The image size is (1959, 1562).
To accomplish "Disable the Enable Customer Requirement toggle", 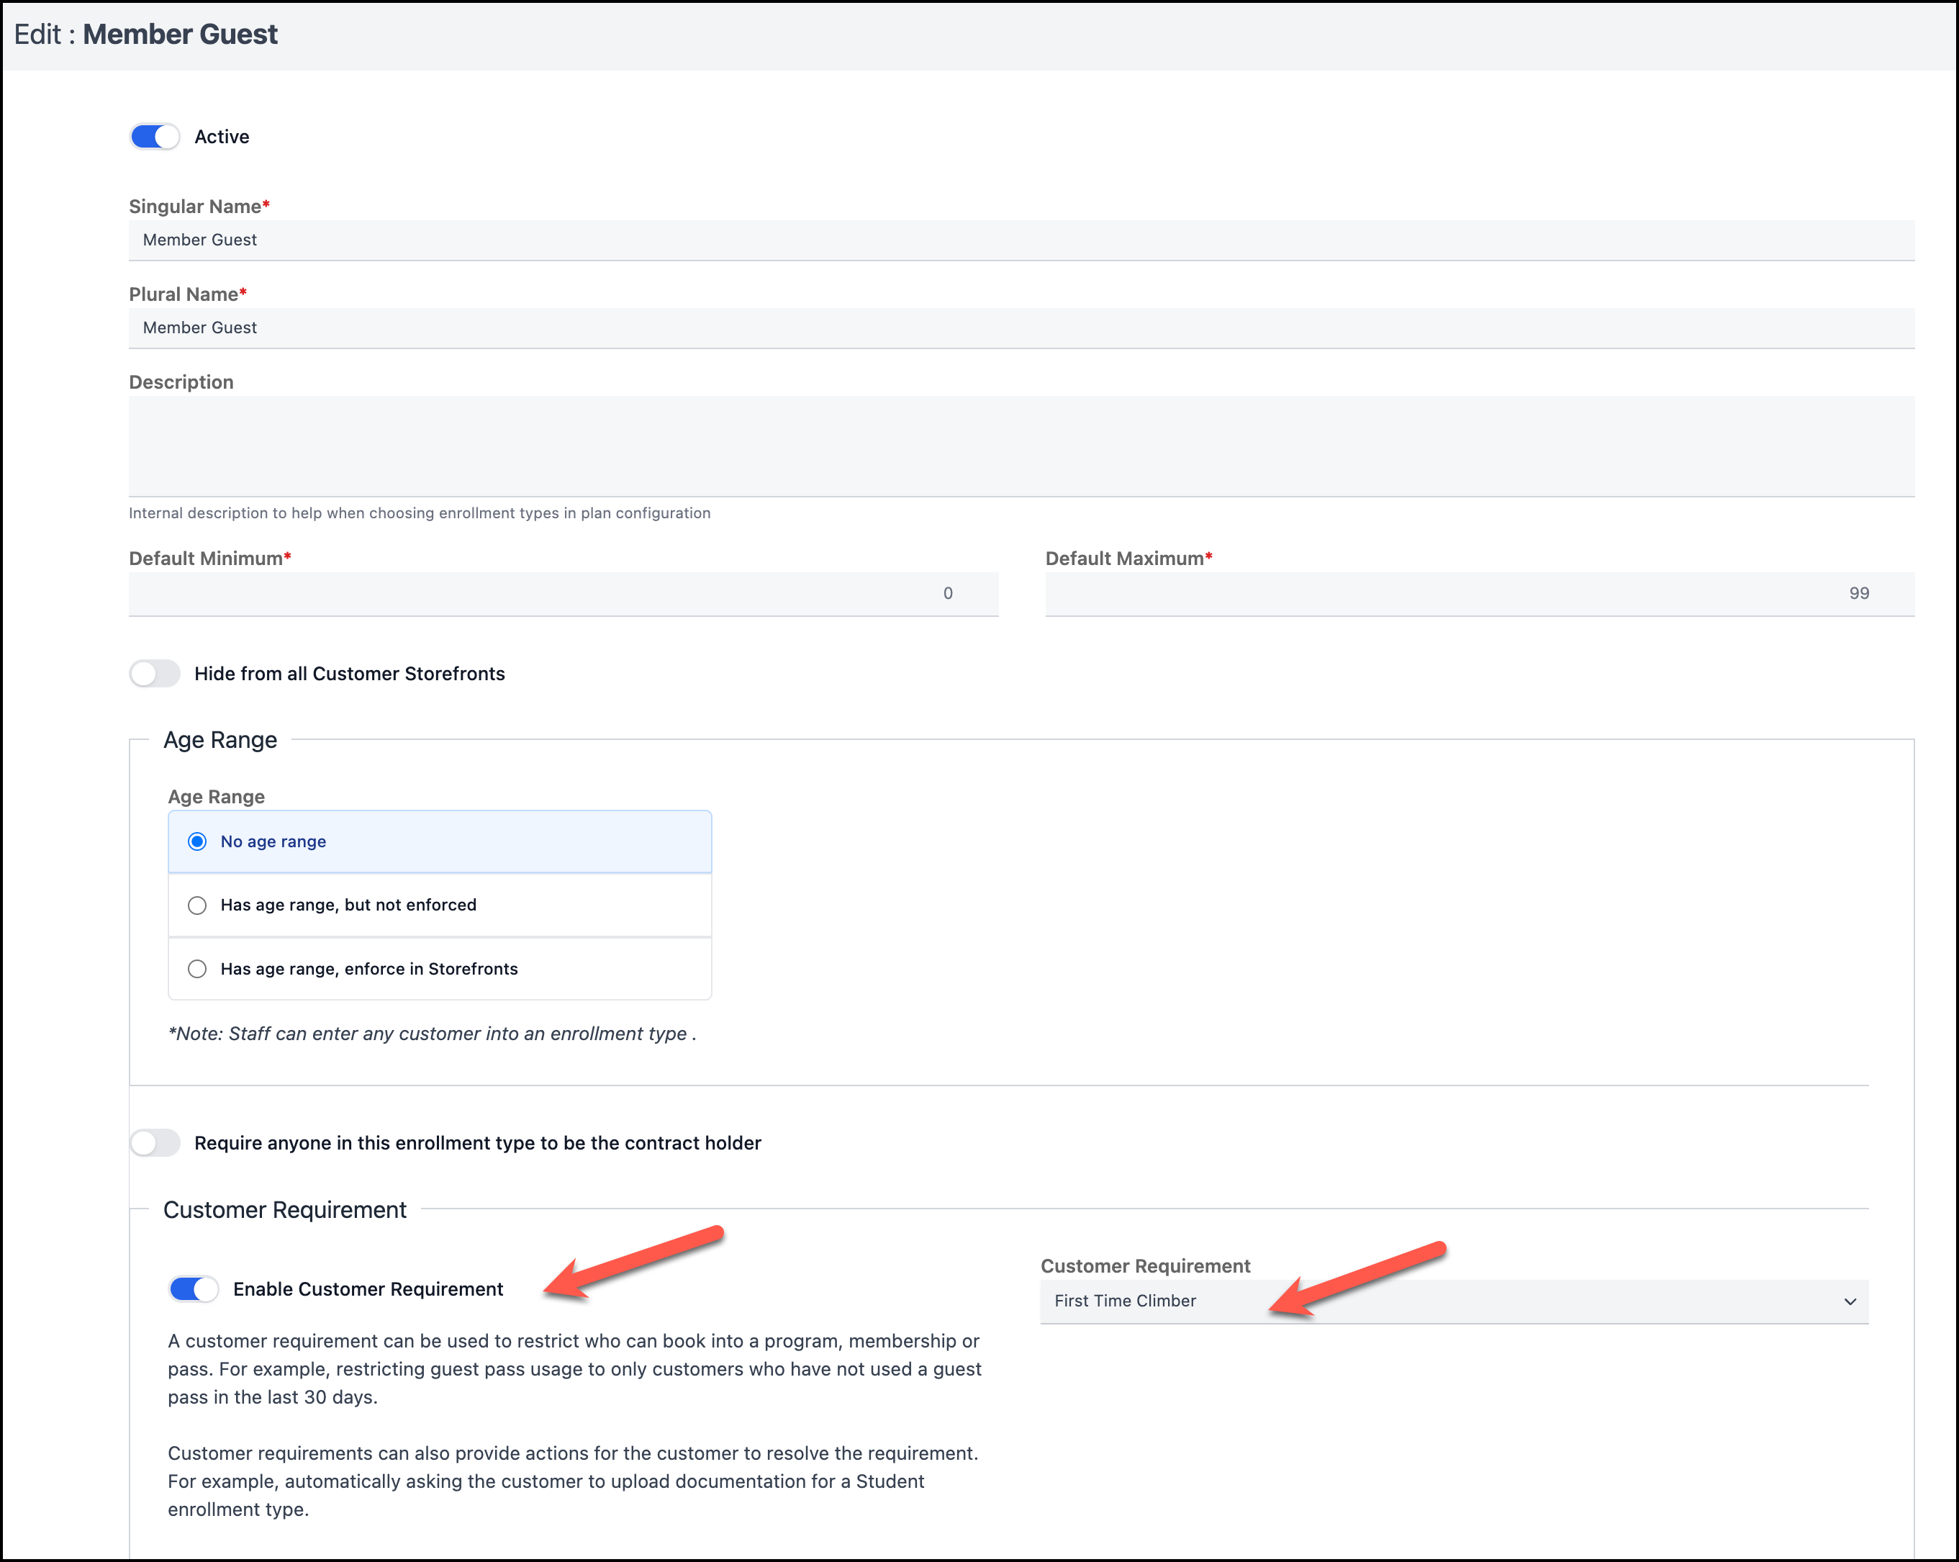I will 194,1288.
